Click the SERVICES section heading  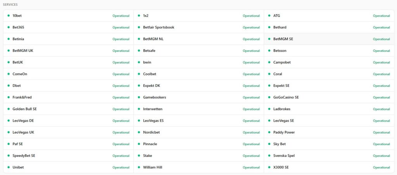10,5
